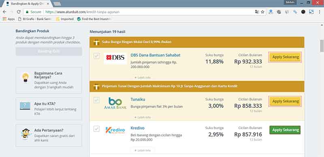This screenshot has height=157, width=324.
Task: Click the forward navigation arrow
Action: point(12,12)
